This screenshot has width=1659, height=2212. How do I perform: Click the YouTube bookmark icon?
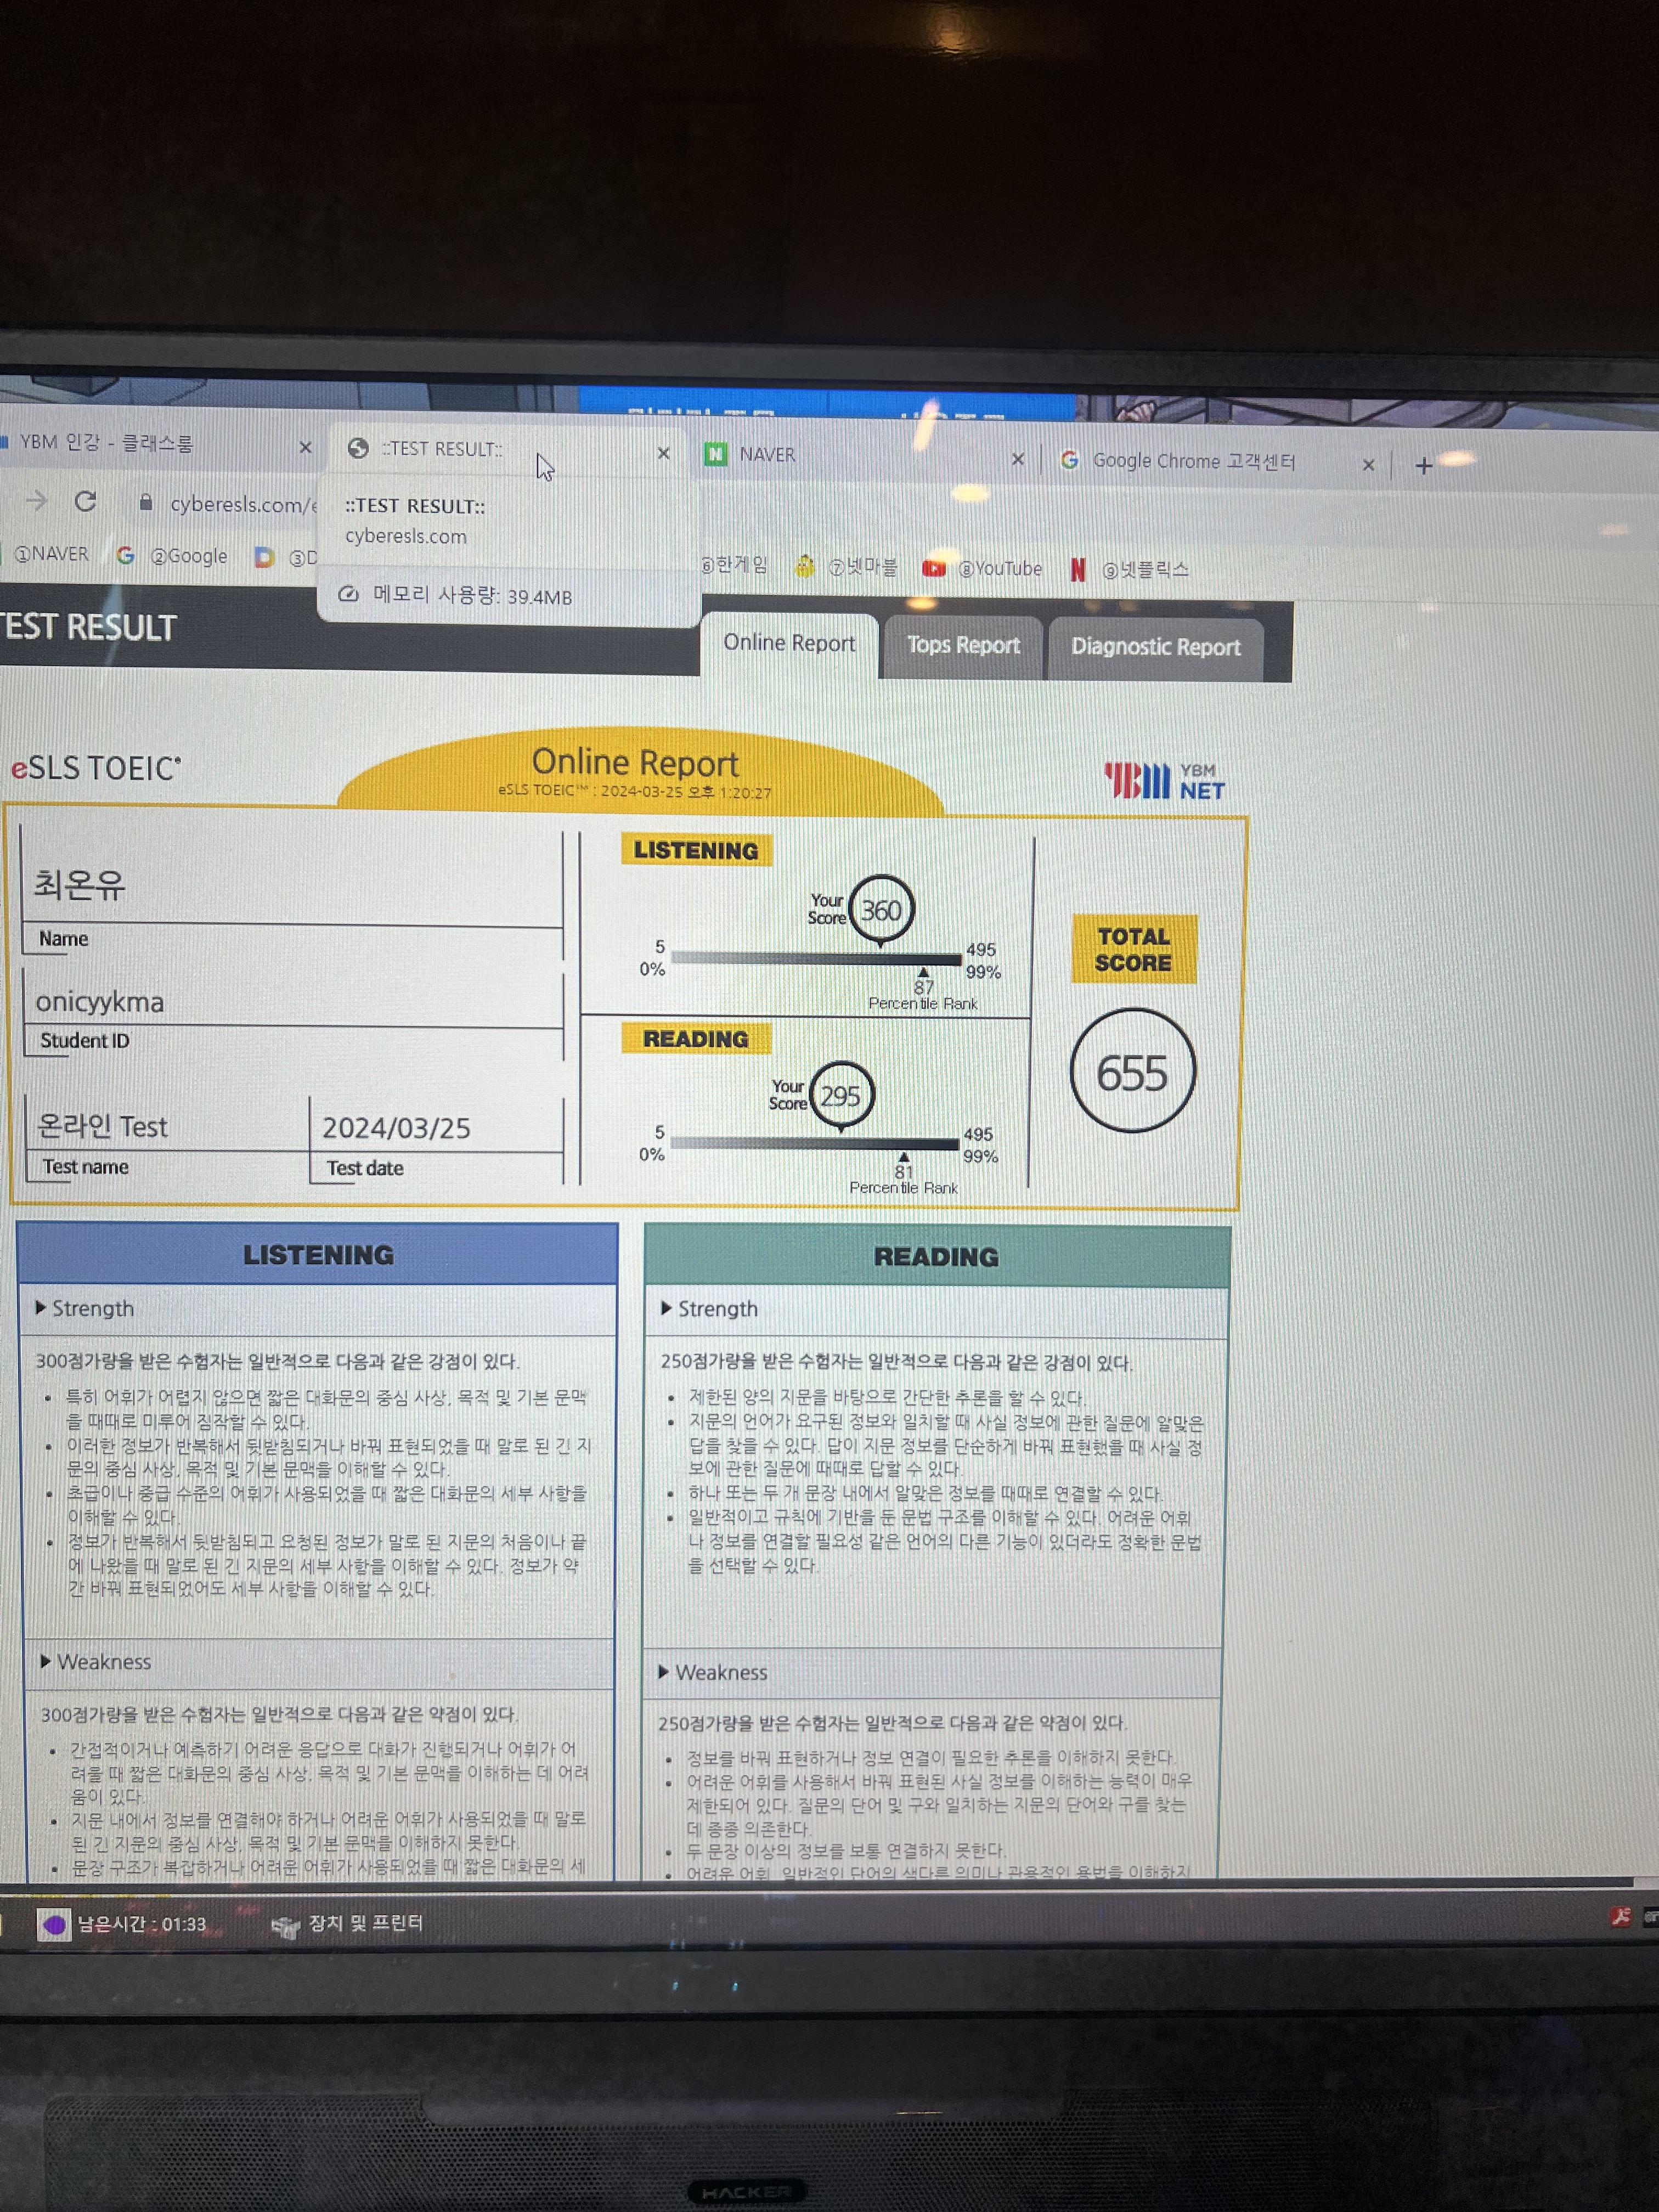933,568
